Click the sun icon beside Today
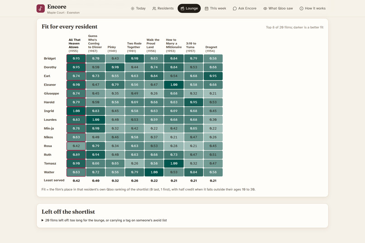The width and height of the screenshot is (365, 243). (132, 9)
